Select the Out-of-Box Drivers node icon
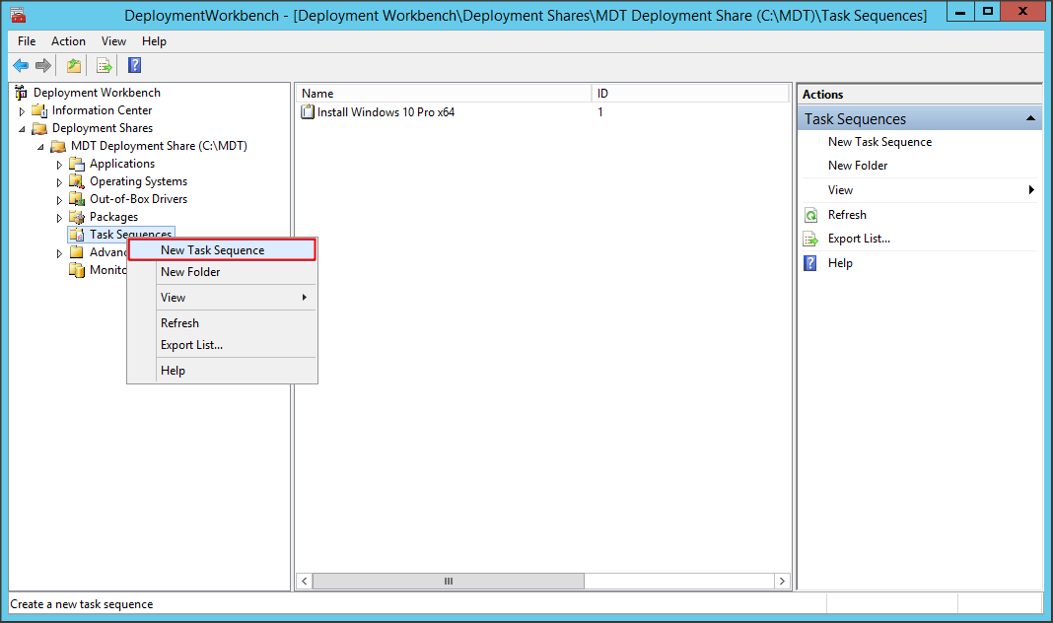Viewport: 1053px width, 623px height. [x=77, y=199]
